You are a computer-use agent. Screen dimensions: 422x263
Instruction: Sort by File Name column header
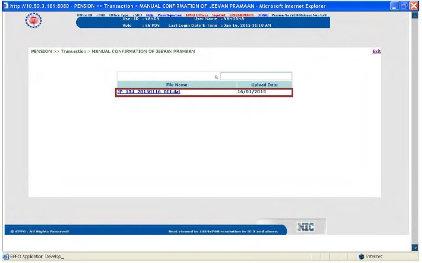click(176, 84)
